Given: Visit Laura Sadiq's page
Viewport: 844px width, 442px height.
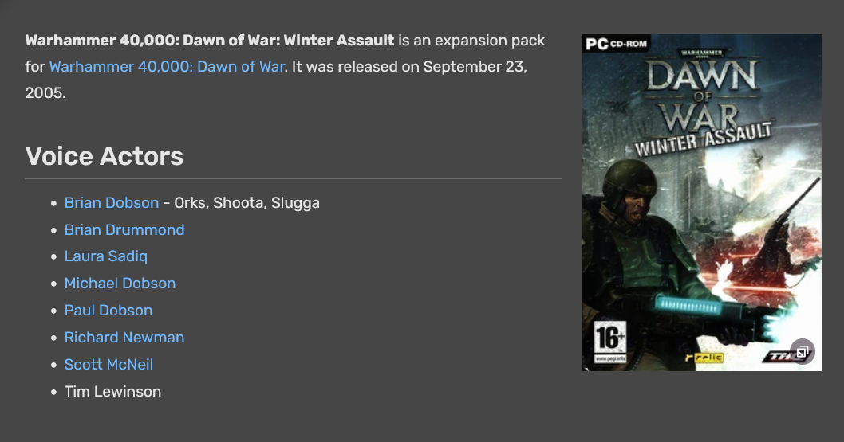Looking at the screenshot, I should point(106,256).
